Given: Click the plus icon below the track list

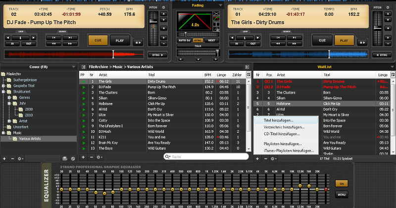Looking at the screenshot, I should [83, 157].
